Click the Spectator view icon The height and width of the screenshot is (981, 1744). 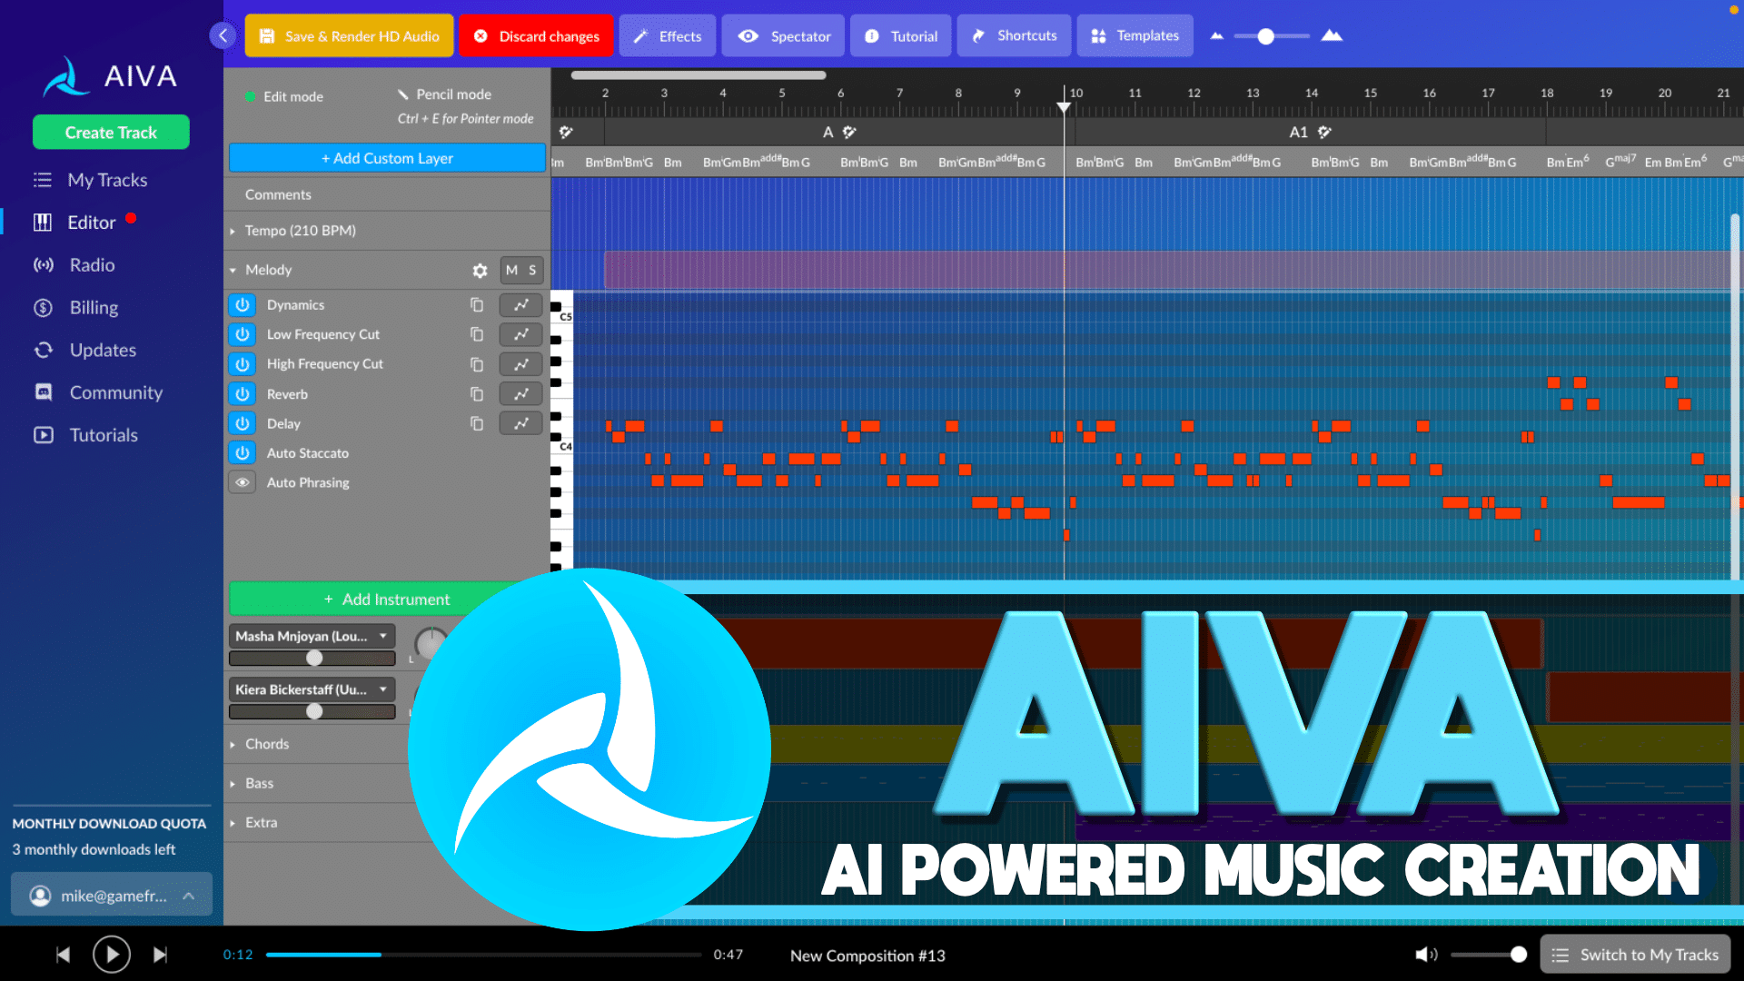748,36
